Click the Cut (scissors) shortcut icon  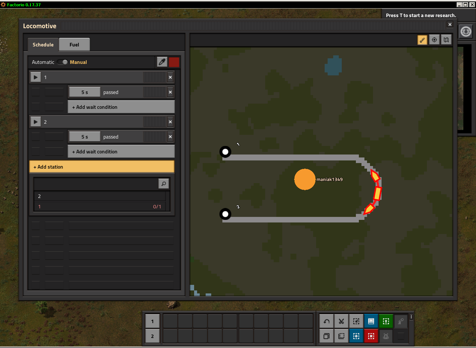pyautogui.click(x=341, y=321)
